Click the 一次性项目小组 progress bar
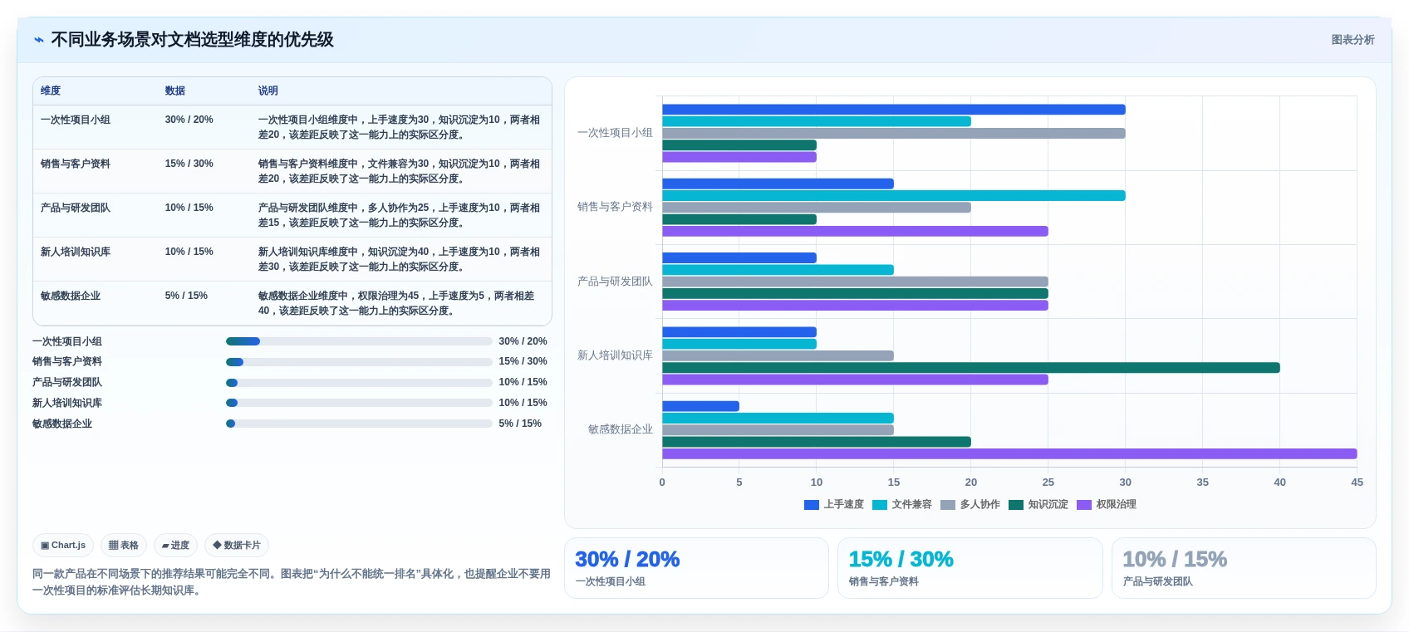 point(359,341)
